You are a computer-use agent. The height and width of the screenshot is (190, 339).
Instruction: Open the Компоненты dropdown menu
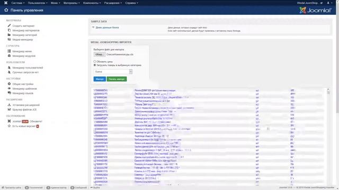pyautogui.click(x=92, y=3)
